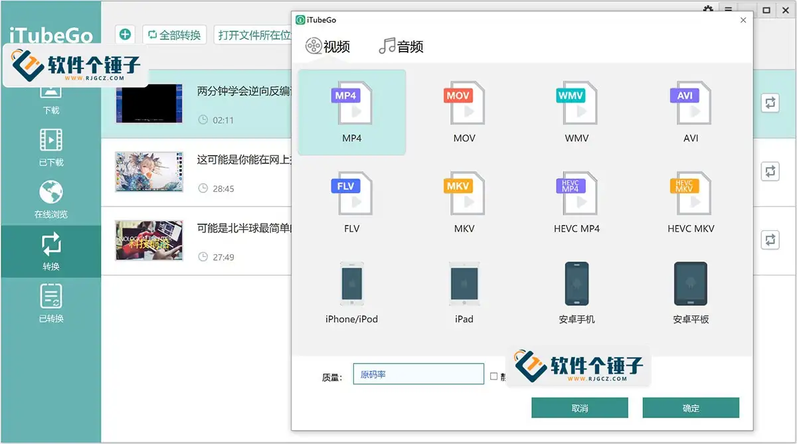
Task: Switch to the 视频 tab
Action: (x=327, y=46)
